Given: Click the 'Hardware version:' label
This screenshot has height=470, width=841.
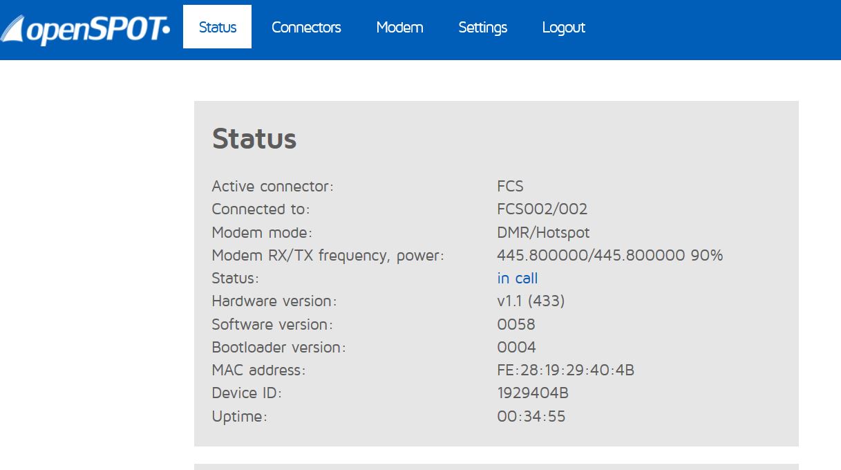Looking at the screenshot, I should [274, 301].
